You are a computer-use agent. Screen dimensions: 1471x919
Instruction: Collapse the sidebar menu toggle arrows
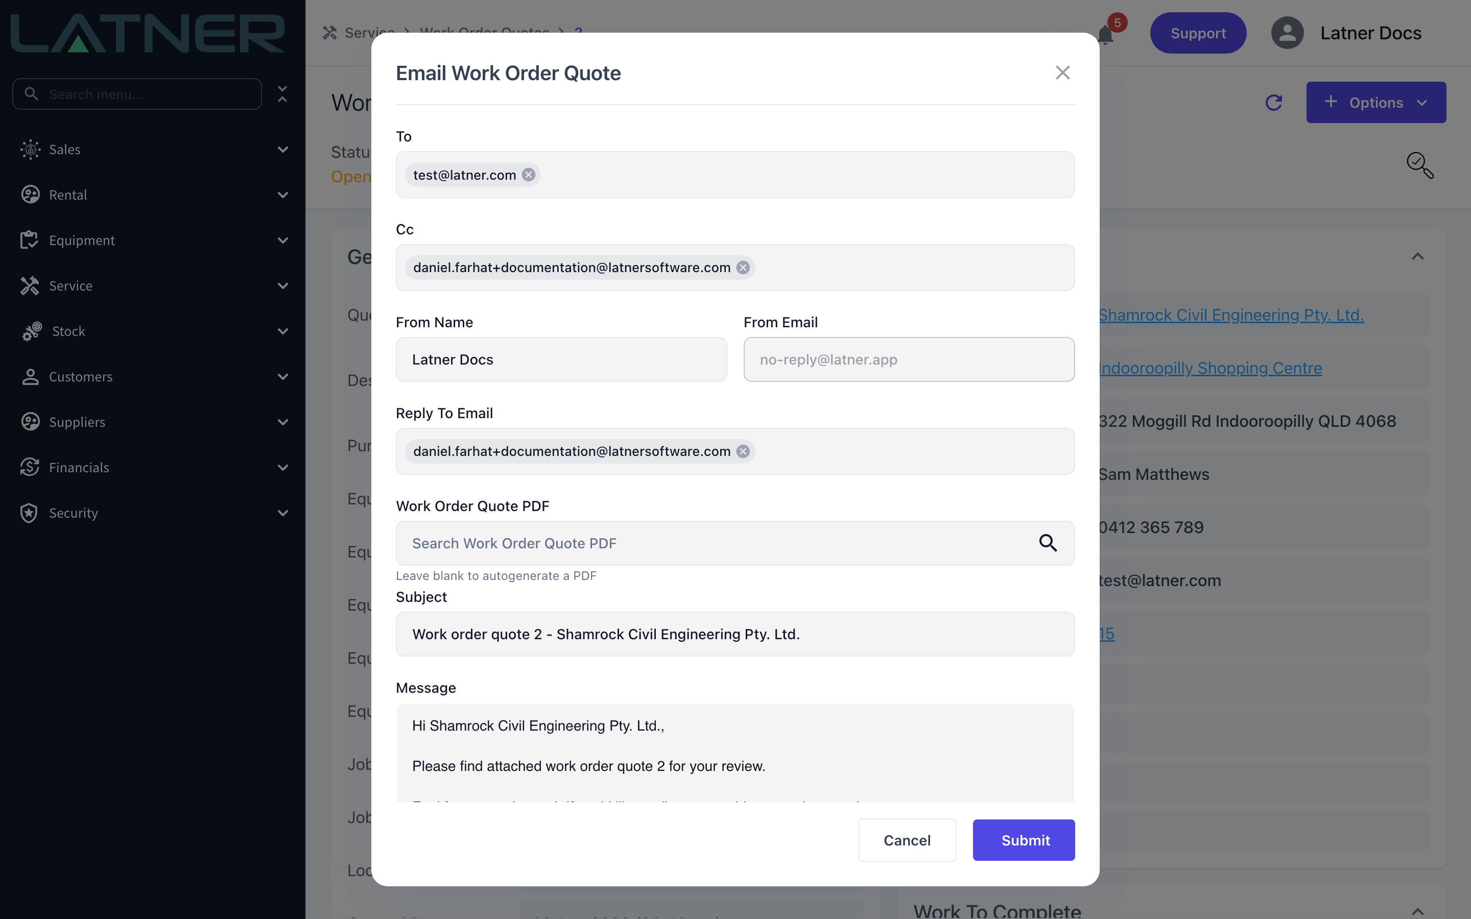[x=282, y=93]
